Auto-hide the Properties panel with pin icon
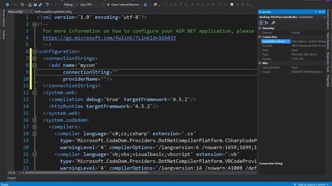 pyautogui.click(x=320, y=12)
